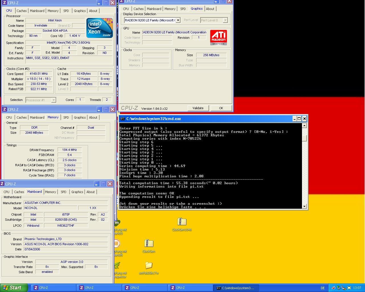Click the Core VID value 1.404 V
Screen dimensions: 365x292
click(75, 36)
